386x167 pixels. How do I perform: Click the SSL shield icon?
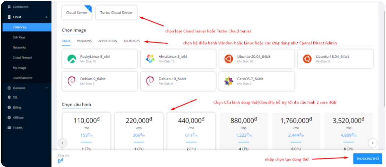point(9,97)
